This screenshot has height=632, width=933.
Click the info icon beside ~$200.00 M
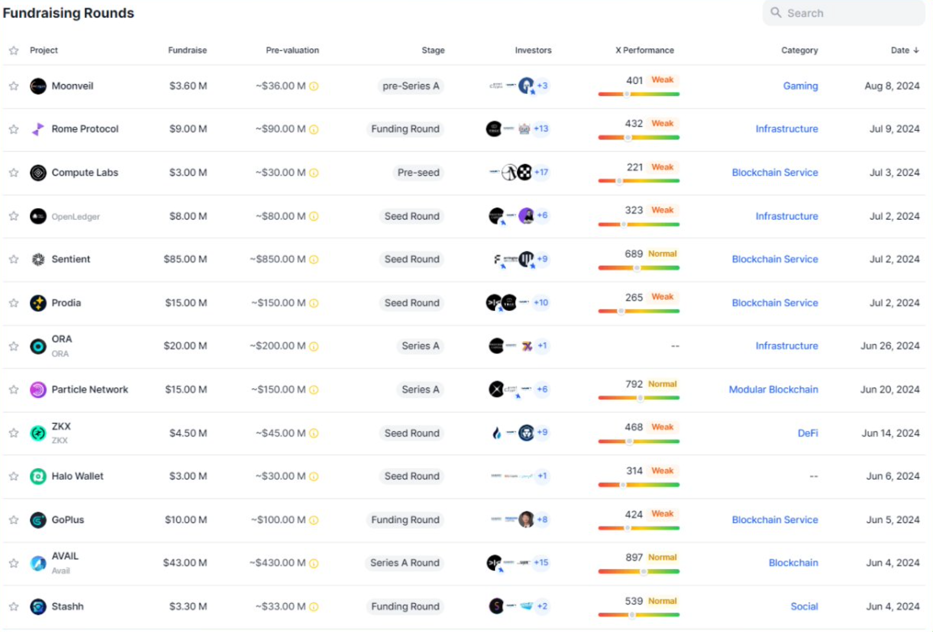(x=314, y=346)
